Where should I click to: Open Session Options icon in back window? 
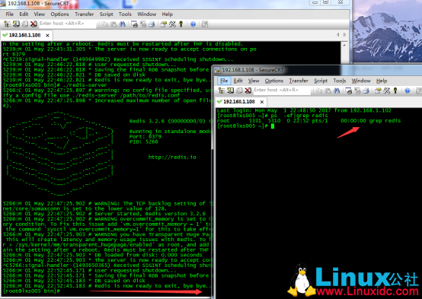pyautogui.click(x=163, y=24)
